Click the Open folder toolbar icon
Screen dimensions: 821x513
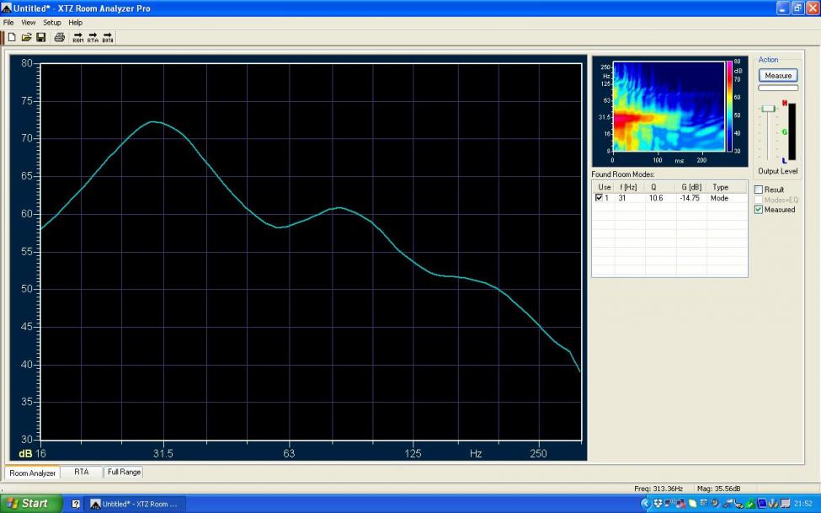26,37
